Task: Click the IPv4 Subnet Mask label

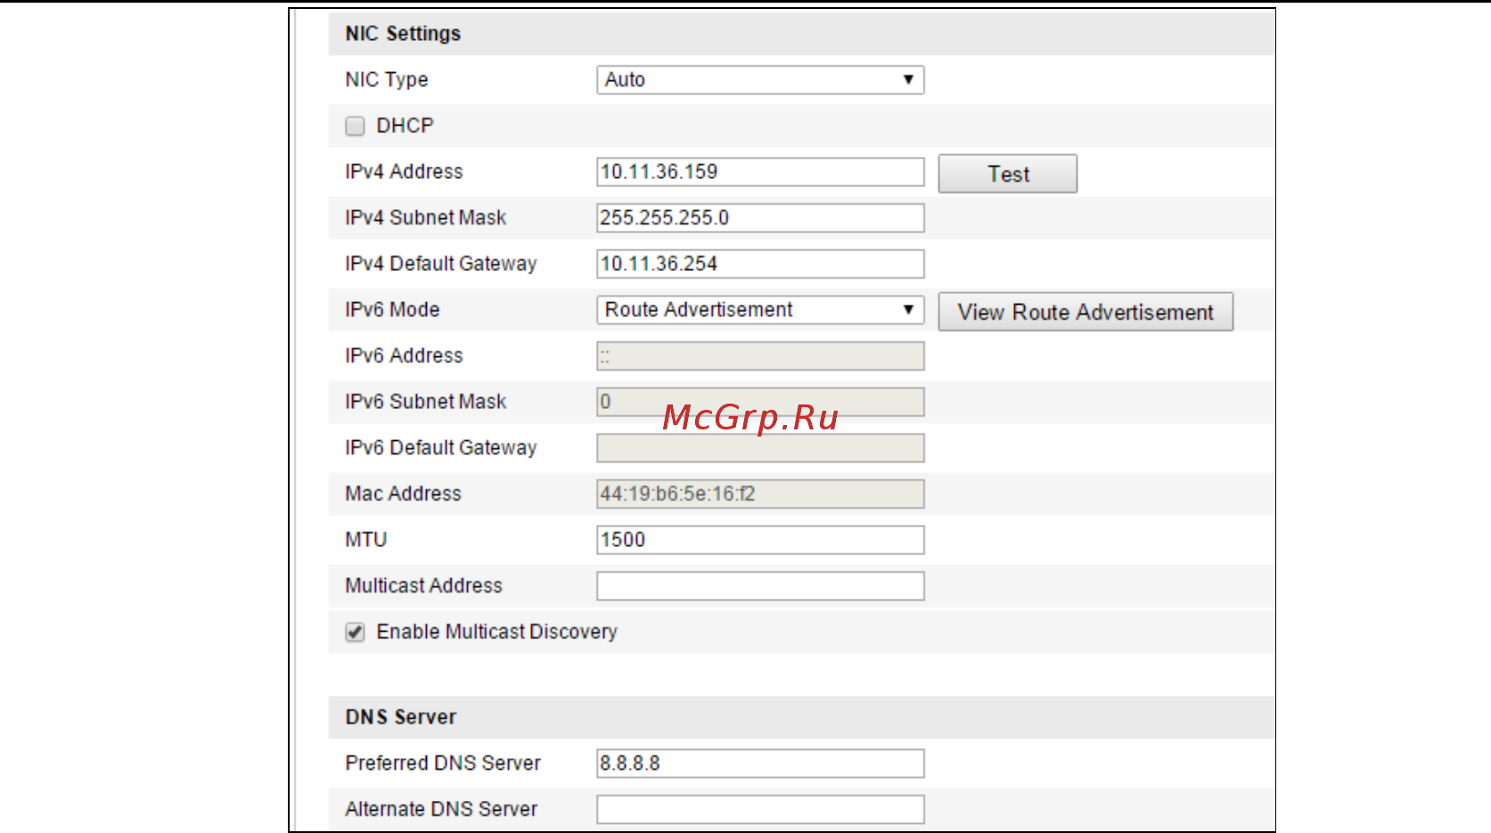Action: pyautogui.click(x=425, y=218)
